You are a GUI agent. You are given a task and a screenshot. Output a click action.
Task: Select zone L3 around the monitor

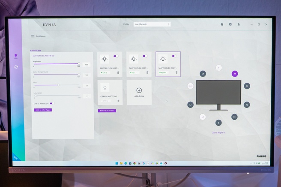[x=190, y=86]
